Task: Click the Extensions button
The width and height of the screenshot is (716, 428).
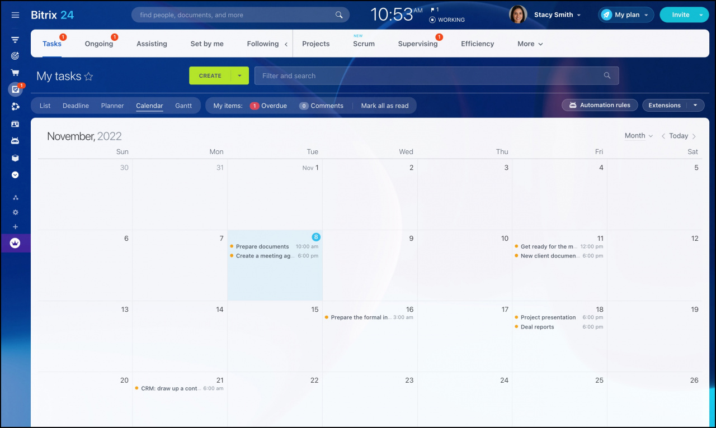Action: coord(665,105)
